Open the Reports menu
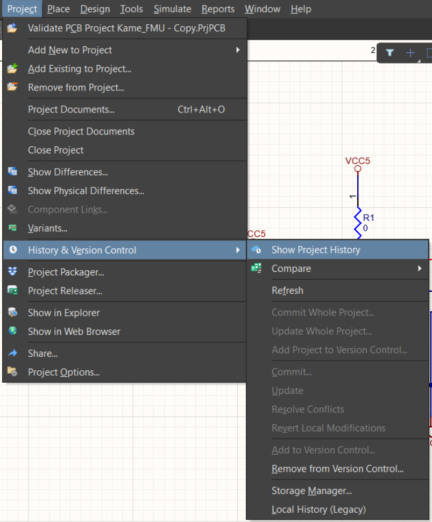This screenshot has height=522, width=432. (x=217, y=9)
